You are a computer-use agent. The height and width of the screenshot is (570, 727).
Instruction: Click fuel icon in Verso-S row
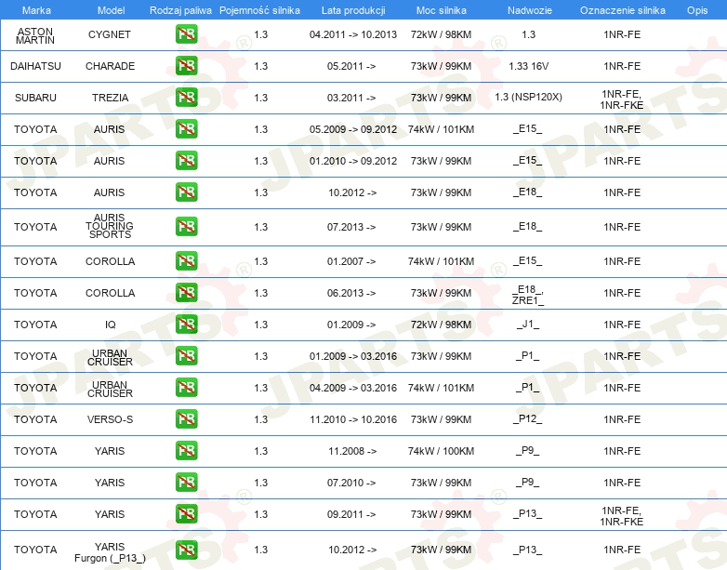click(186, 418)
